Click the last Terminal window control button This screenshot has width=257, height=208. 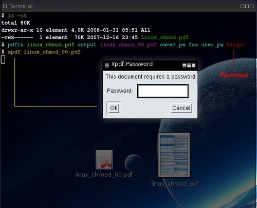(251, 6)
